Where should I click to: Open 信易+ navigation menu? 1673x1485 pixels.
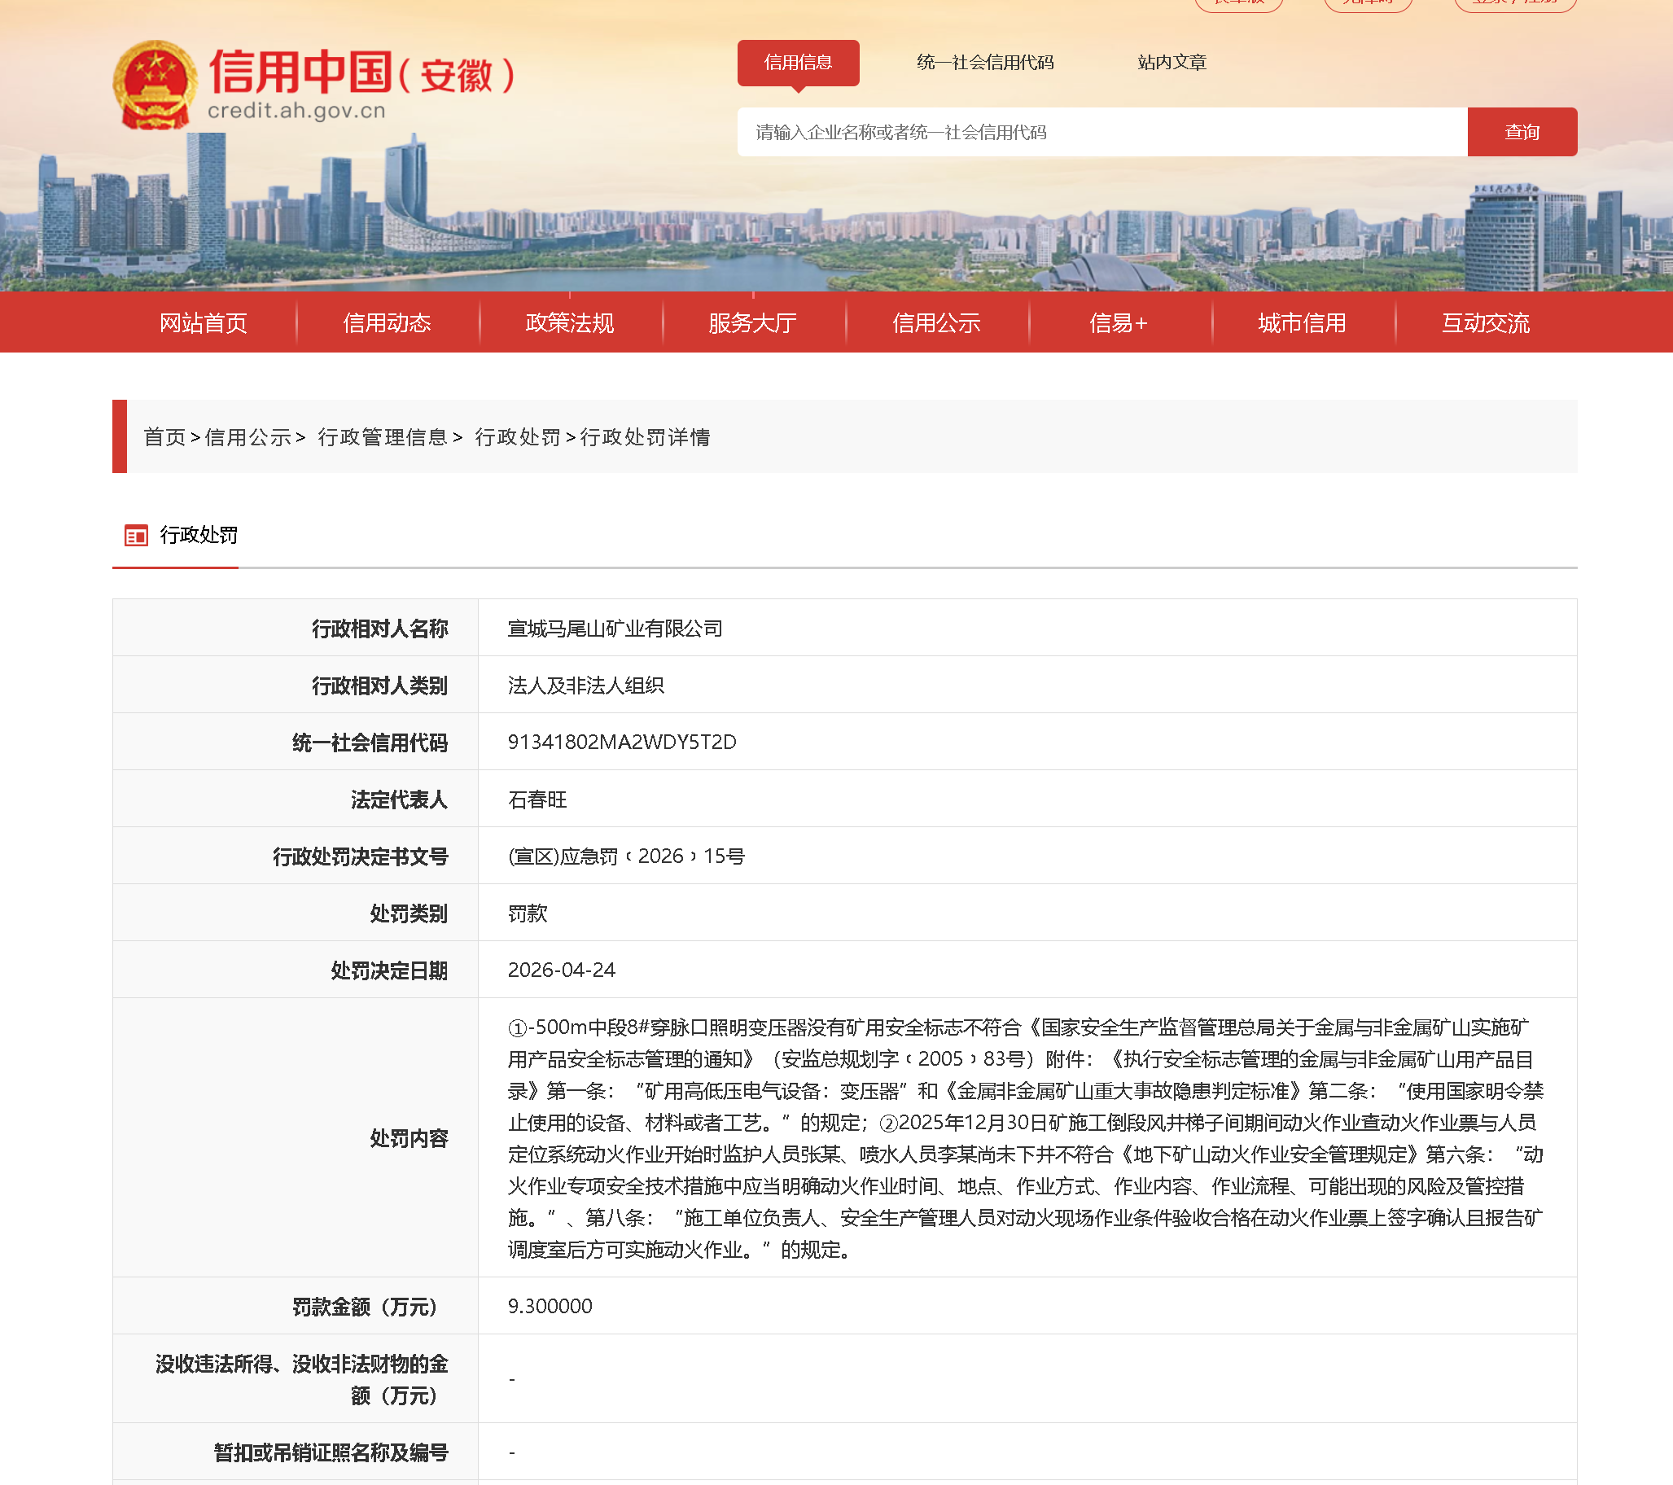click(x=1118, y=322)
